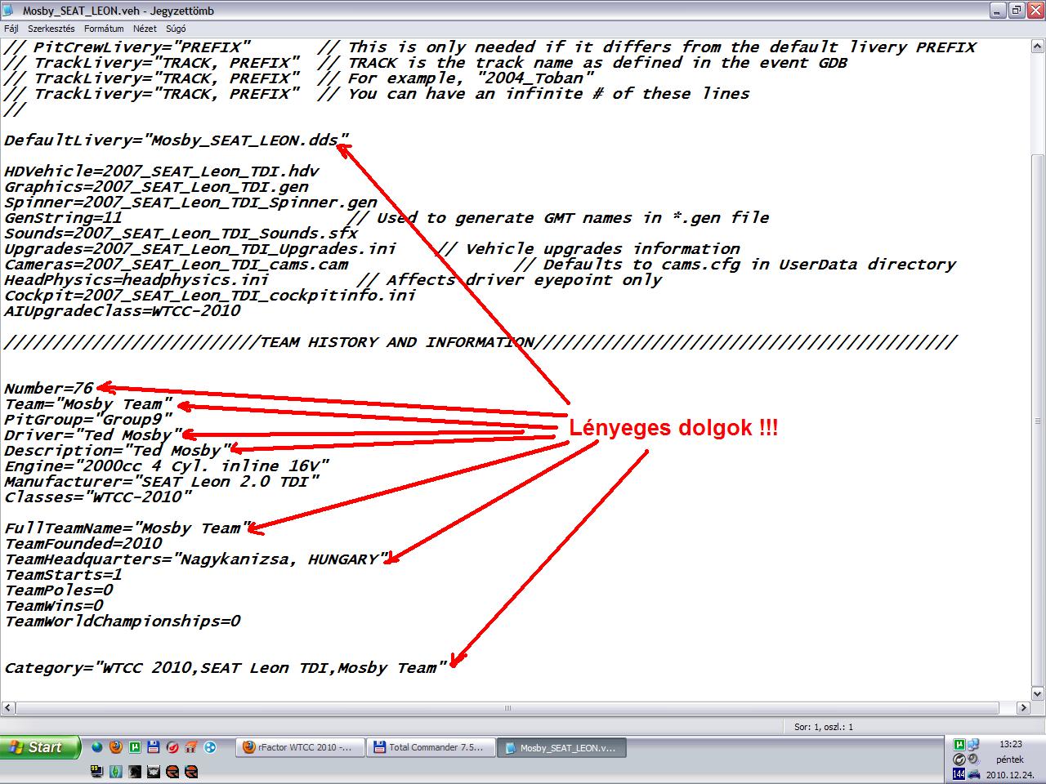The image size is (1046, 784).
Task: Switch to the Total Commander 7.5 taskbar button
Action: [x=431, y=747]
